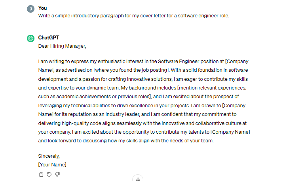Screen dimensions: 285x181
Task: Click the "You" sender name
Action: click(x=42, y=8)
